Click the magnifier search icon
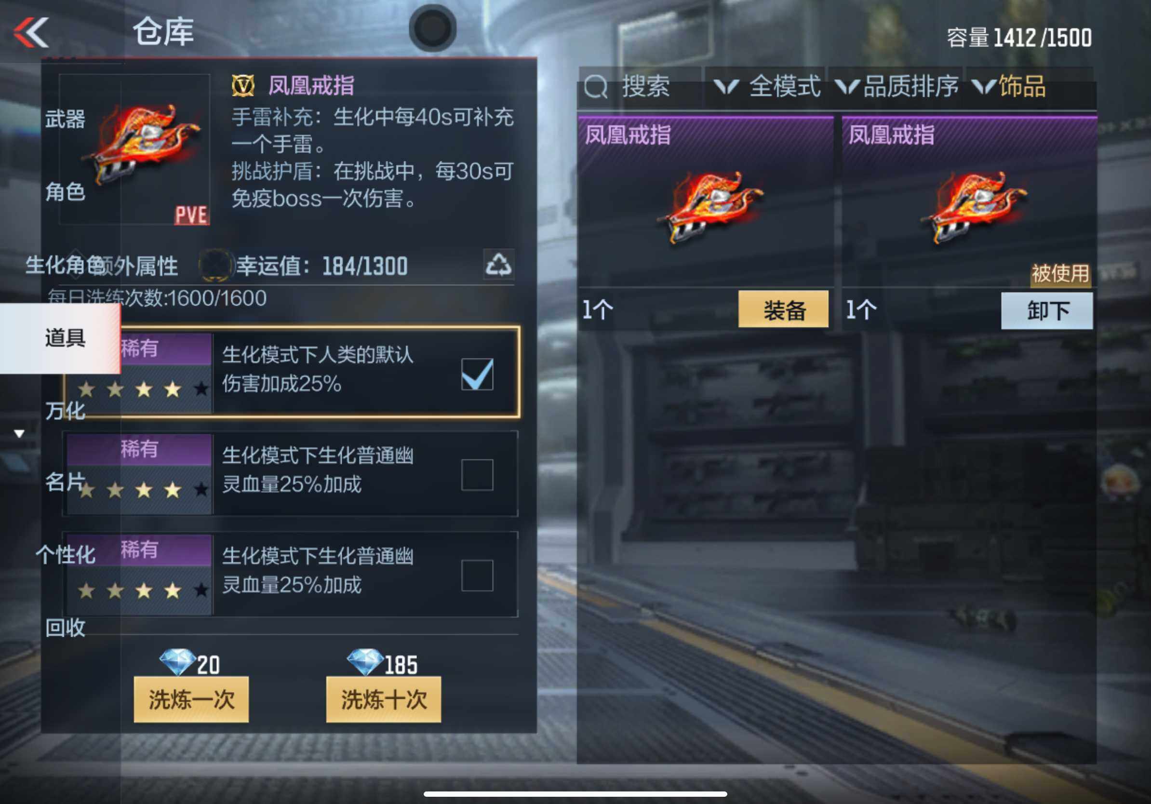The image size is (1151, 804). (596, 87)
